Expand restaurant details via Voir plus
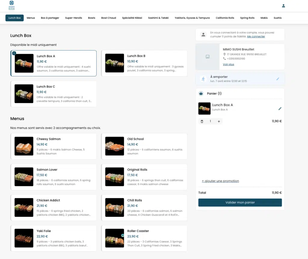Image resolution: width=308 pixels, height=259 pixels. (x=228, y=64)
